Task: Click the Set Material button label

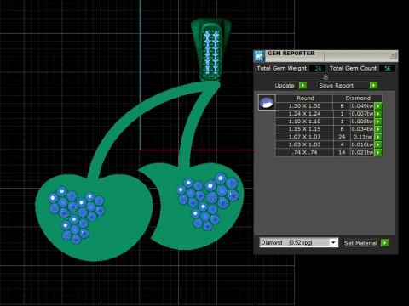Action: tap(360, 243)
